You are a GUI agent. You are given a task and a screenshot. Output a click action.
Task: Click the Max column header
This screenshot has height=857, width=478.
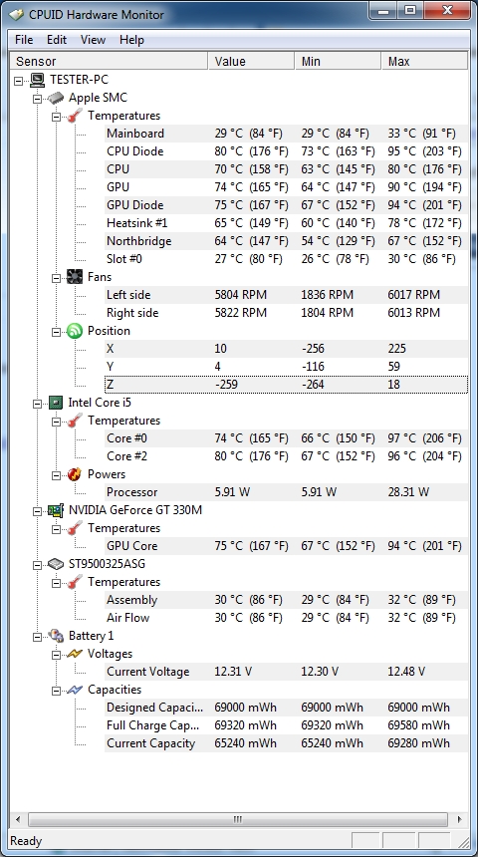424,61
